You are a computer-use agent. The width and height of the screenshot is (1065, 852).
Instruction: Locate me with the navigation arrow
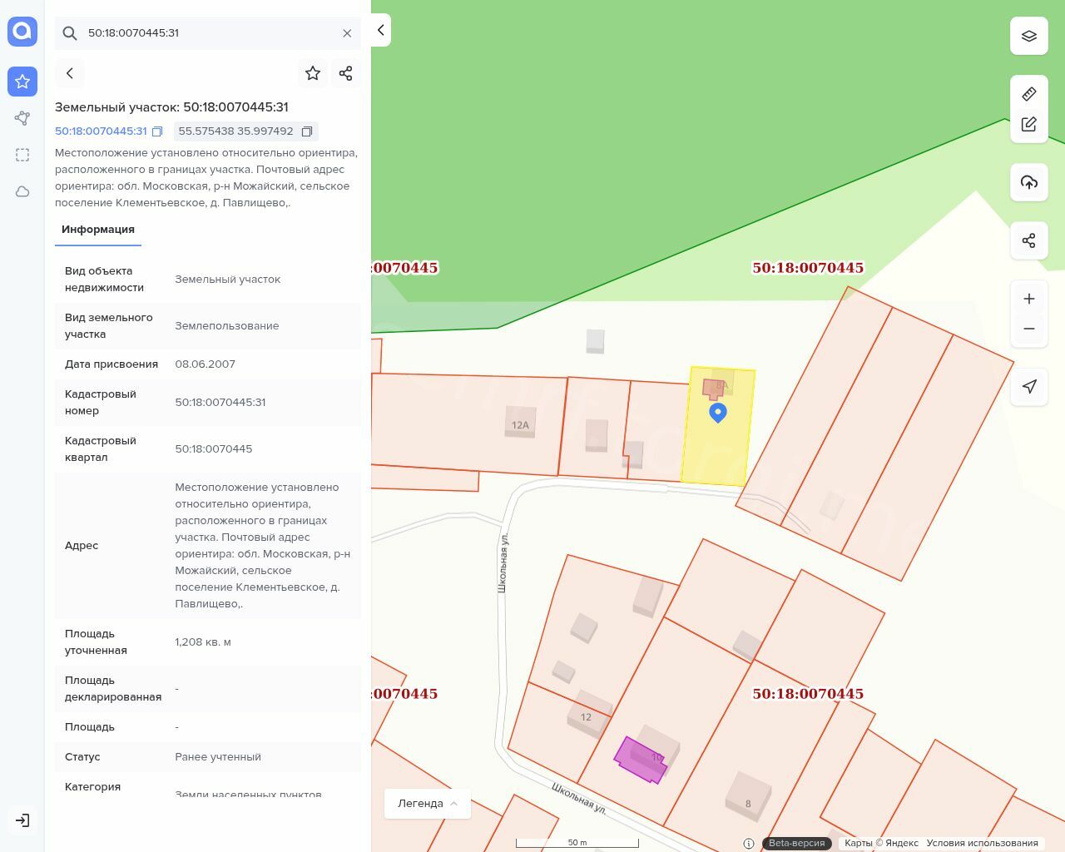[1029, 387]
